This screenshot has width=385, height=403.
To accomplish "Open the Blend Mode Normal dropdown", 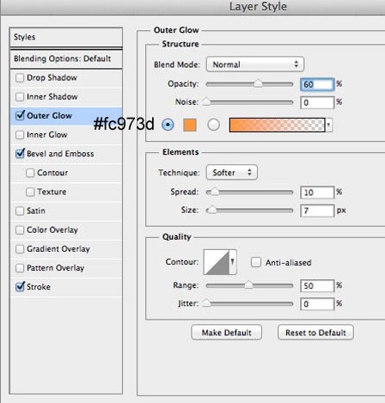I will pyautogui.click(x=255, y=64).
